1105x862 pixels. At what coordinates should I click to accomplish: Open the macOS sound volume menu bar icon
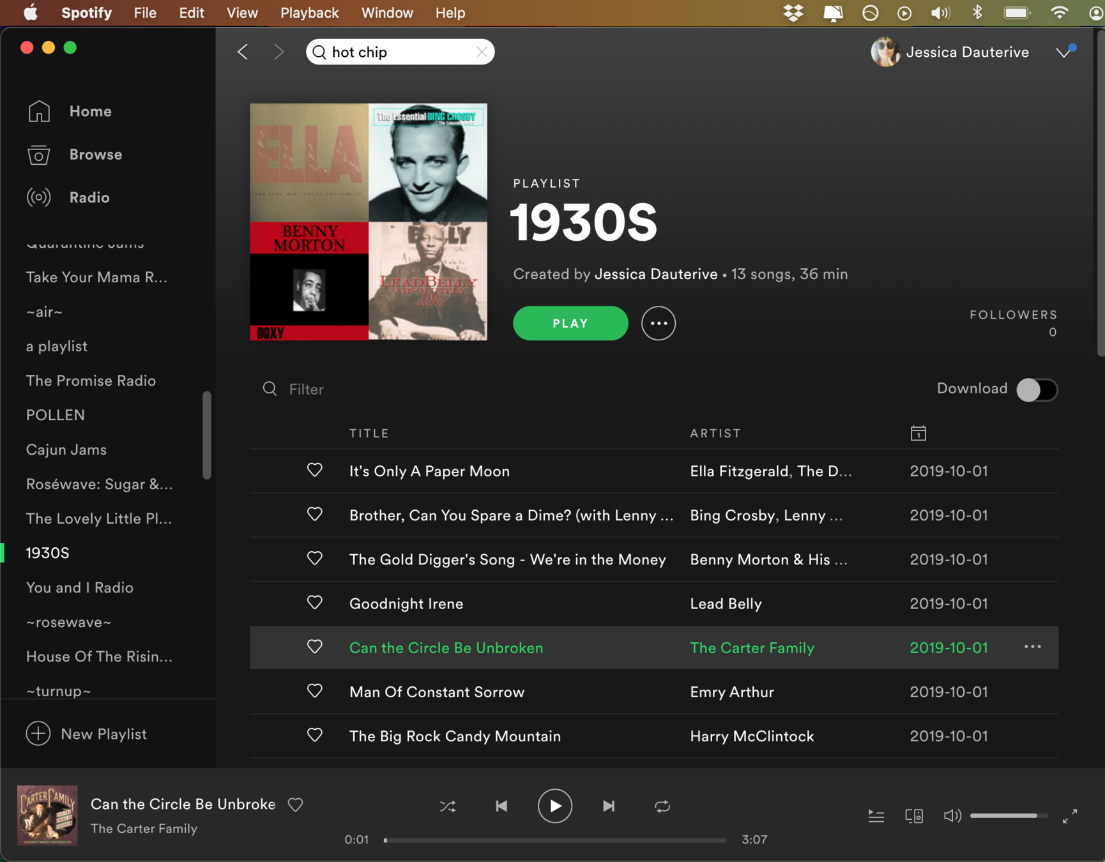[940, 13]
